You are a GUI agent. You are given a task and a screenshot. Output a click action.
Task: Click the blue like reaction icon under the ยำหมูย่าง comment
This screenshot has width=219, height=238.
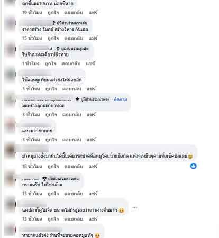coord(194,166)
